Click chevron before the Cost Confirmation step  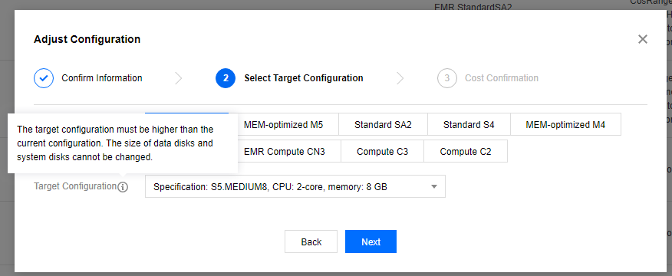(x=400, y=78)
